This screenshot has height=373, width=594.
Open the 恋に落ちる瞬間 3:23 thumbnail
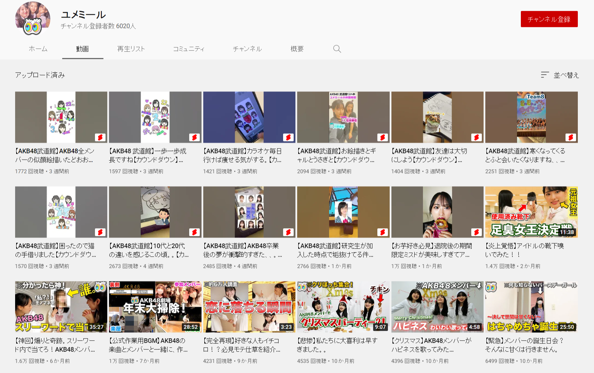(249, 307)
